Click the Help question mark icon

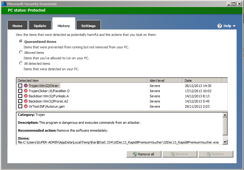pyautogui.click(x=220, y=26)
